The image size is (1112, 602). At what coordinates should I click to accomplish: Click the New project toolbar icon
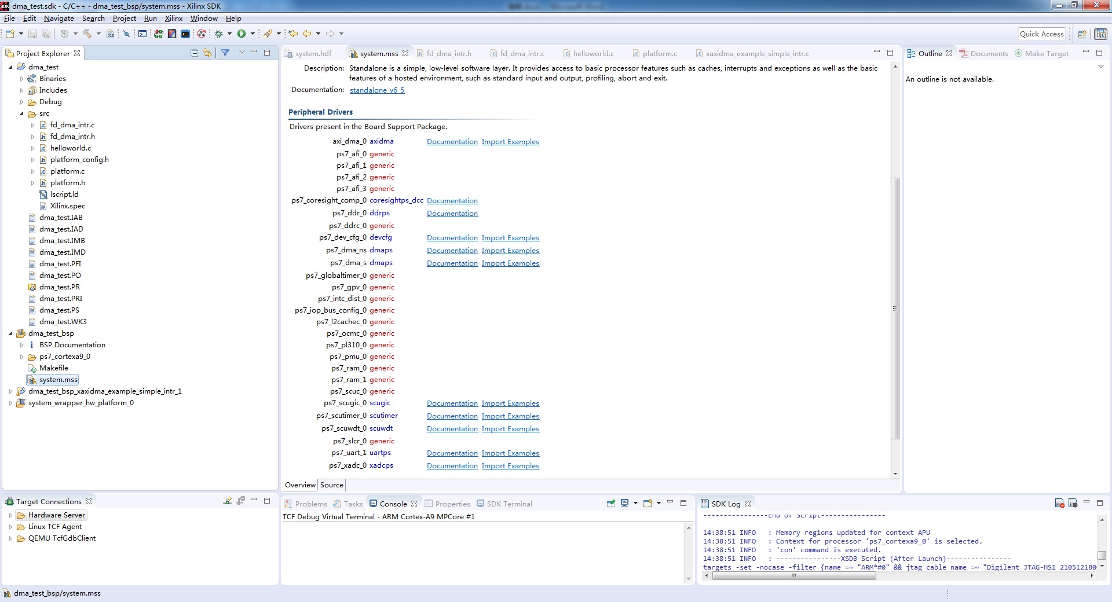pyautogui.click(x=10, y=34)
